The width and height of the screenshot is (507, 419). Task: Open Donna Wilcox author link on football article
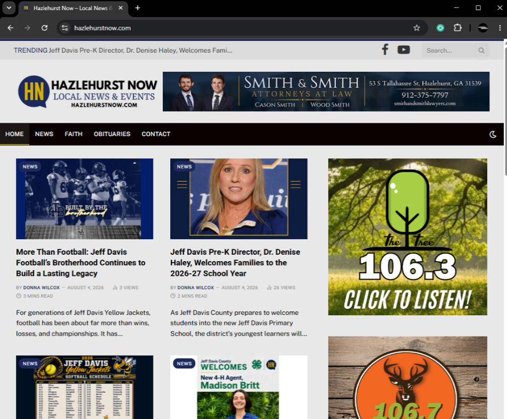click(x=41, y=288)
